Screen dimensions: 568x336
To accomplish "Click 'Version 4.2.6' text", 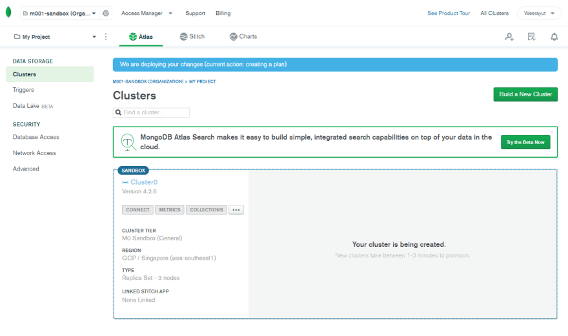I will coord(139,191).
